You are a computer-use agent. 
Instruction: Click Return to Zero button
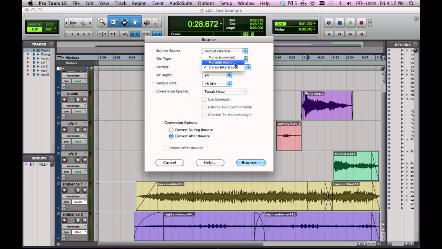click(329, 34)
